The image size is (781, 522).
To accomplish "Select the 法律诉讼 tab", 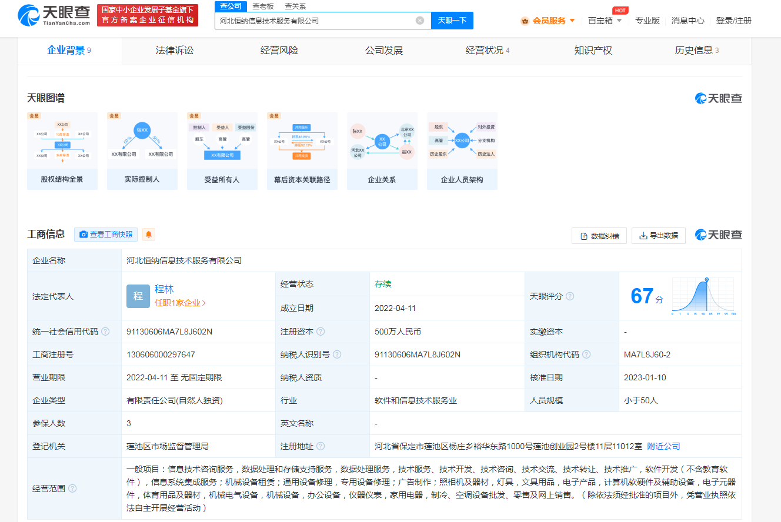I will point(175,51).
